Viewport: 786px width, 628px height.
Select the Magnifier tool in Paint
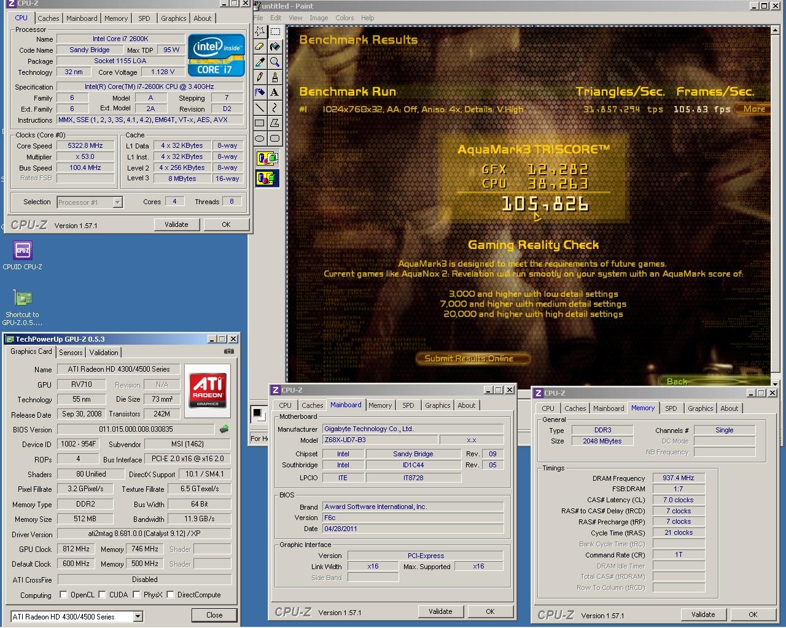pos(274,62)
